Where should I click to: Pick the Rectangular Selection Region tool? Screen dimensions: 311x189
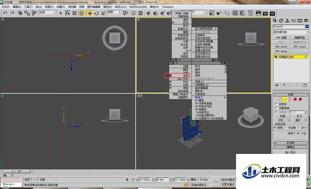[x=74, y=13]
